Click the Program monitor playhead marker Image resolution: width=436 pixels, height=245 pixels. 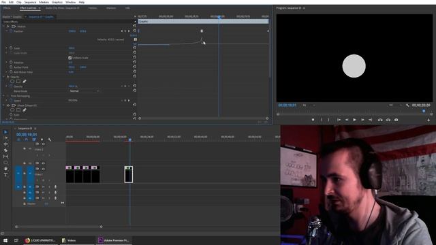point(424,111)
